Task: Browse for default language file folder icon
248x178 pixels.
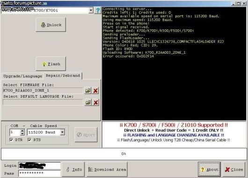Action: (x=88, y=102)
